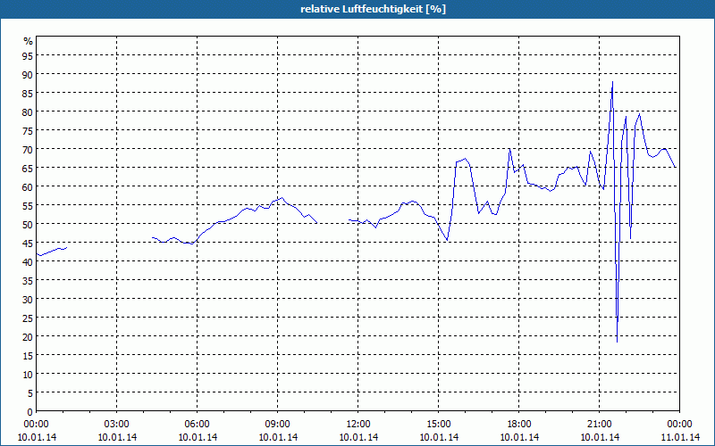The width and height of the screenshot is (715, 446).
Task: Select the 06:00 time label on x-axis
Action: (x=197, y=425)
